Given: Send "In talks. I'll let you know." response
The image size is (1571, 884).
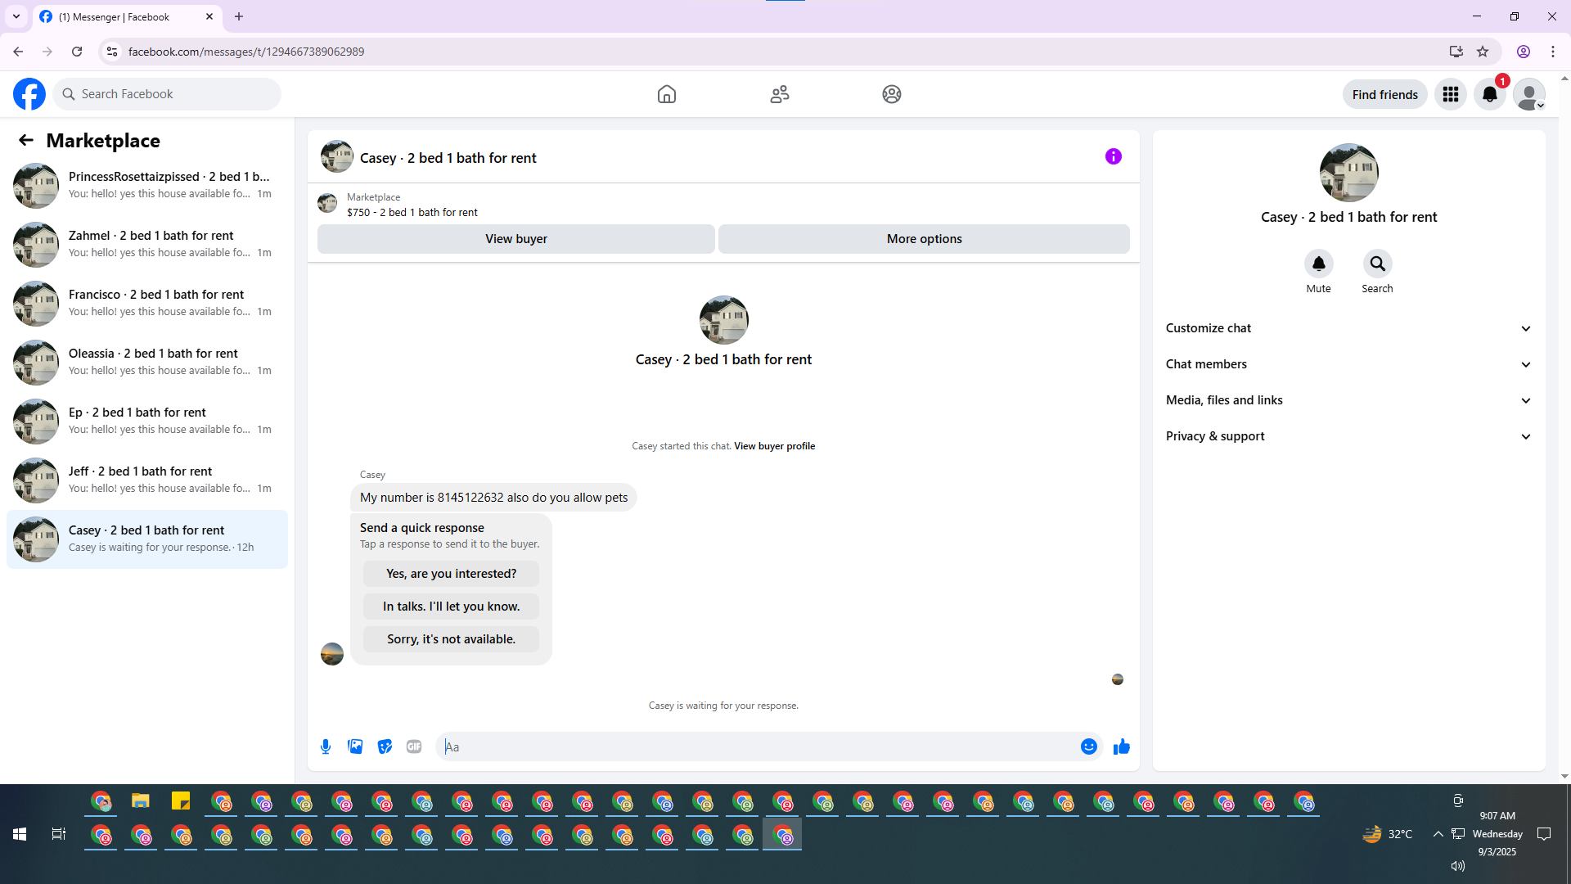Looking at the screenshot, I should pos(452,607).
